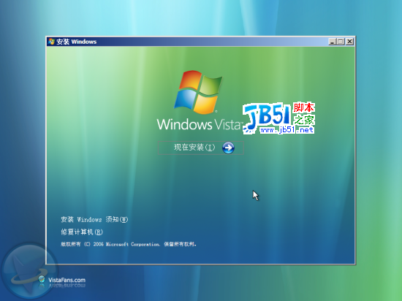The image size is (402, 301).
Task: Click the 现在安装(I) install now button
Action: 200,148
